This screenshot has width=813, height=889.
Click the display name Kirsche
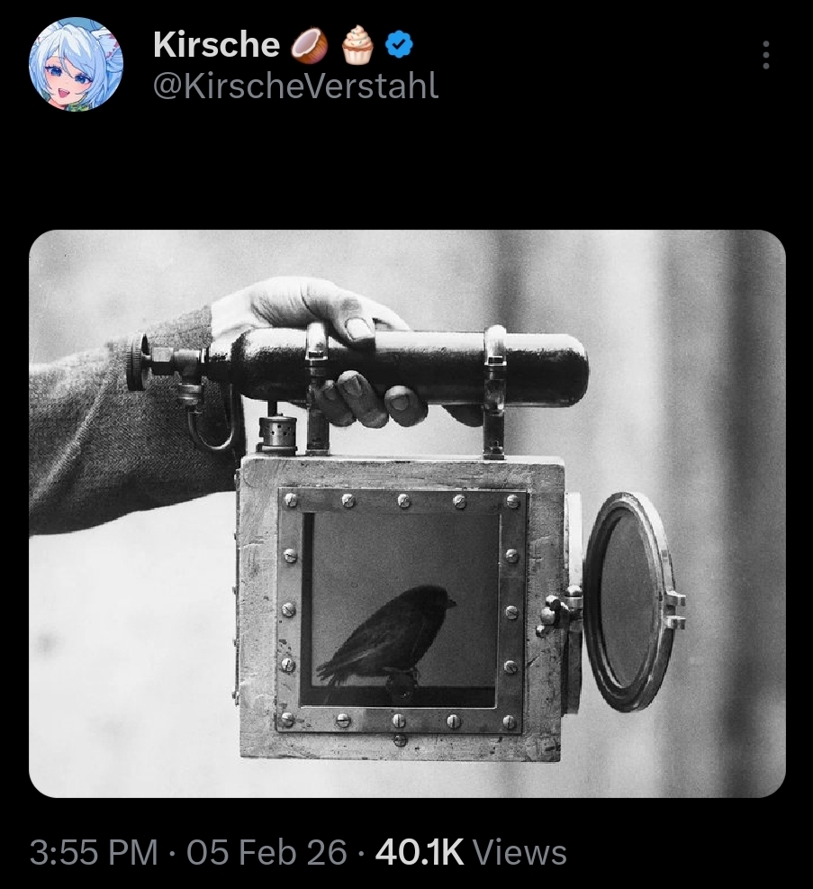[x=216, y=45]
